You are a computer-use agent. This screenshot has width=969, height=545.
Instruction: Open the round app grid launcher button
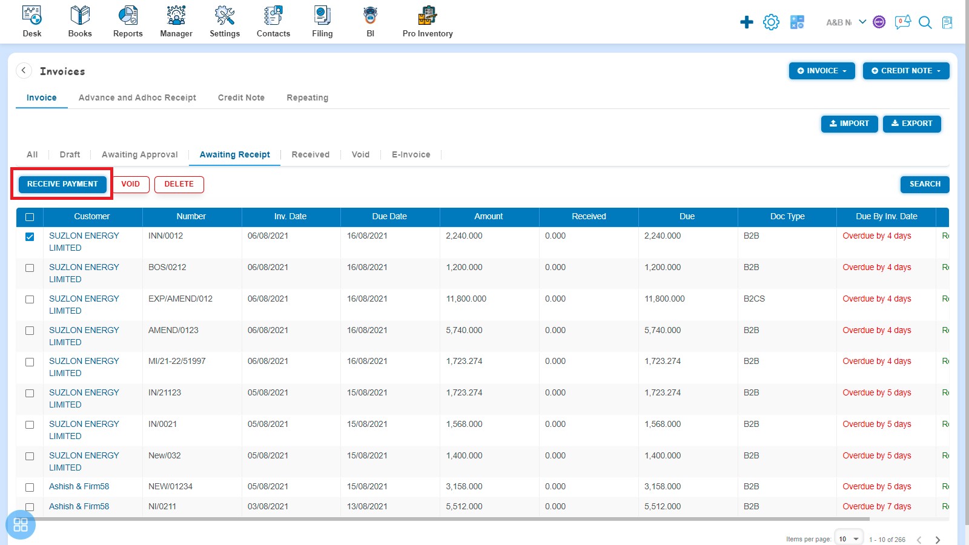(x=21, y=524)
